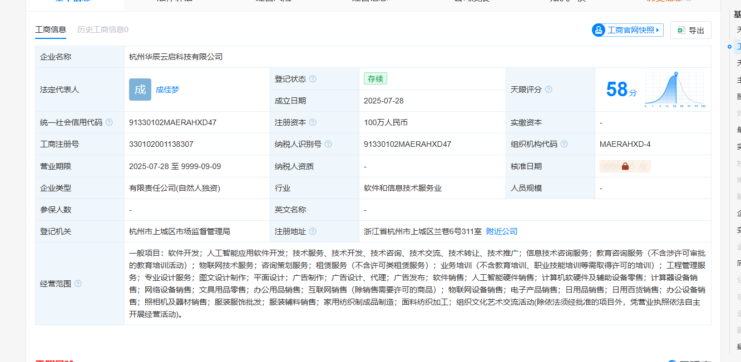The image size is (741, 362).
Task: Click help icon beside 天眼评分
Action: pos(549,90)
